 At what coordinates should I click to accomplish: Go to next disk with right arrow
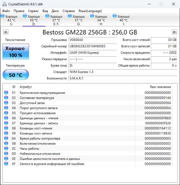click(x=174, y=32)
